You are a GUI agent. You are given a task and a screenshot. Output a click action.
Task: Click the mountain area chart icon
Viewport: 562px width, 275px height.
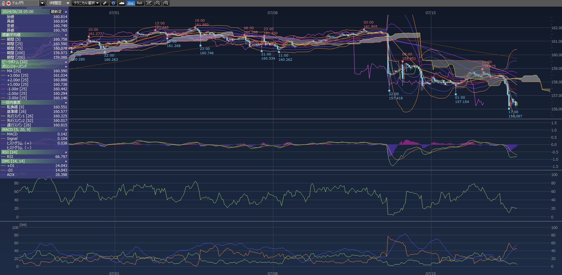(x=122, y=3)
